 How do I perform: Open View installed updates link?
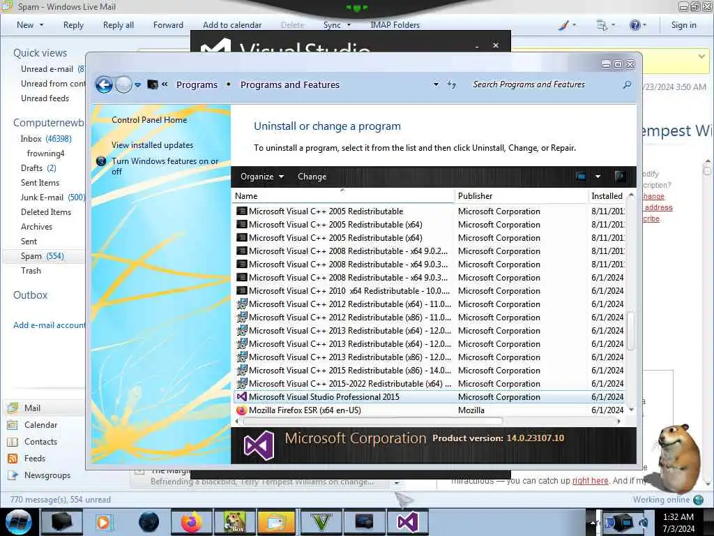coord(152,145)
